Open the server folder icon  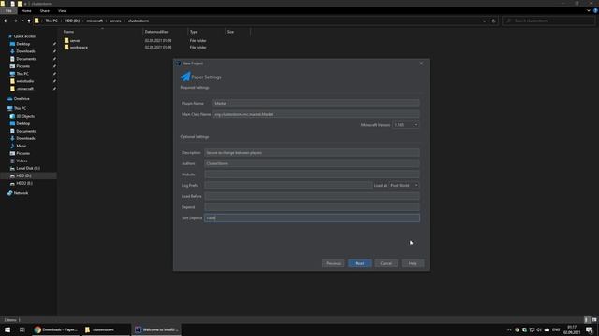tap(66, 40)
